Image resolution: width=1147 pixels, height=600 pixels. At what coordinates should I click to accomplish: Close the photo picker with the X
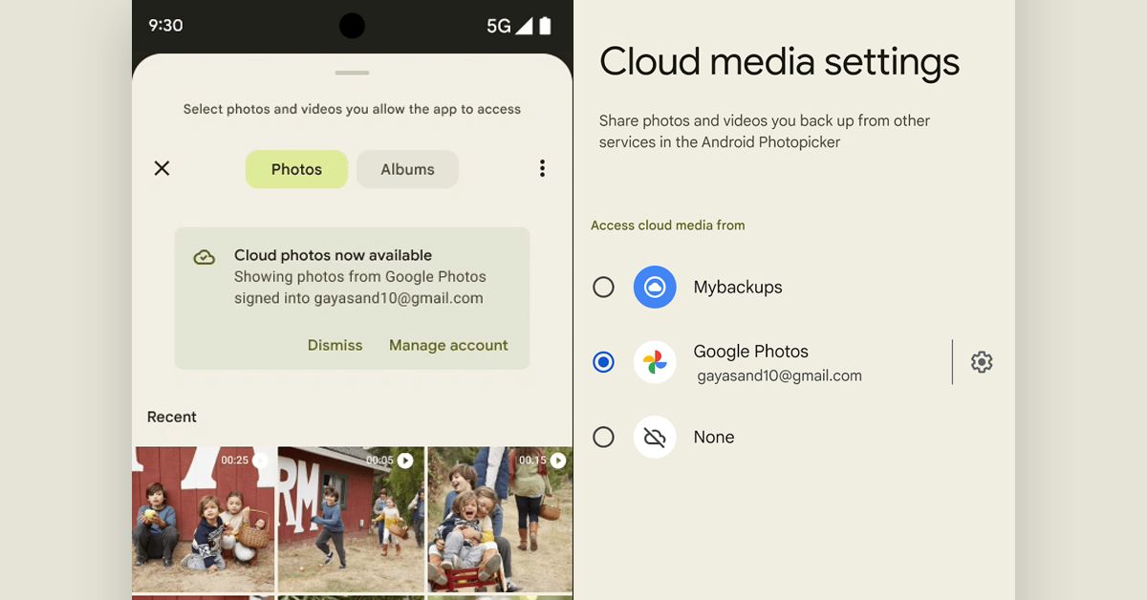pyautogui.click(x=162, y=168)
